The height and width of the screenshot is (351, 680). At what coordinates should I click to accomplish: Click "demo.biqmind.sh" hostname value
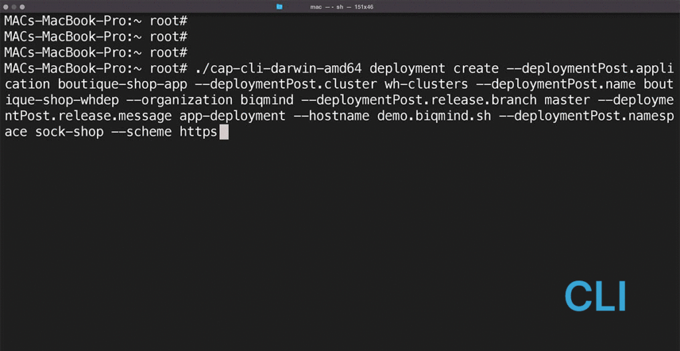[x=434, y=116]
